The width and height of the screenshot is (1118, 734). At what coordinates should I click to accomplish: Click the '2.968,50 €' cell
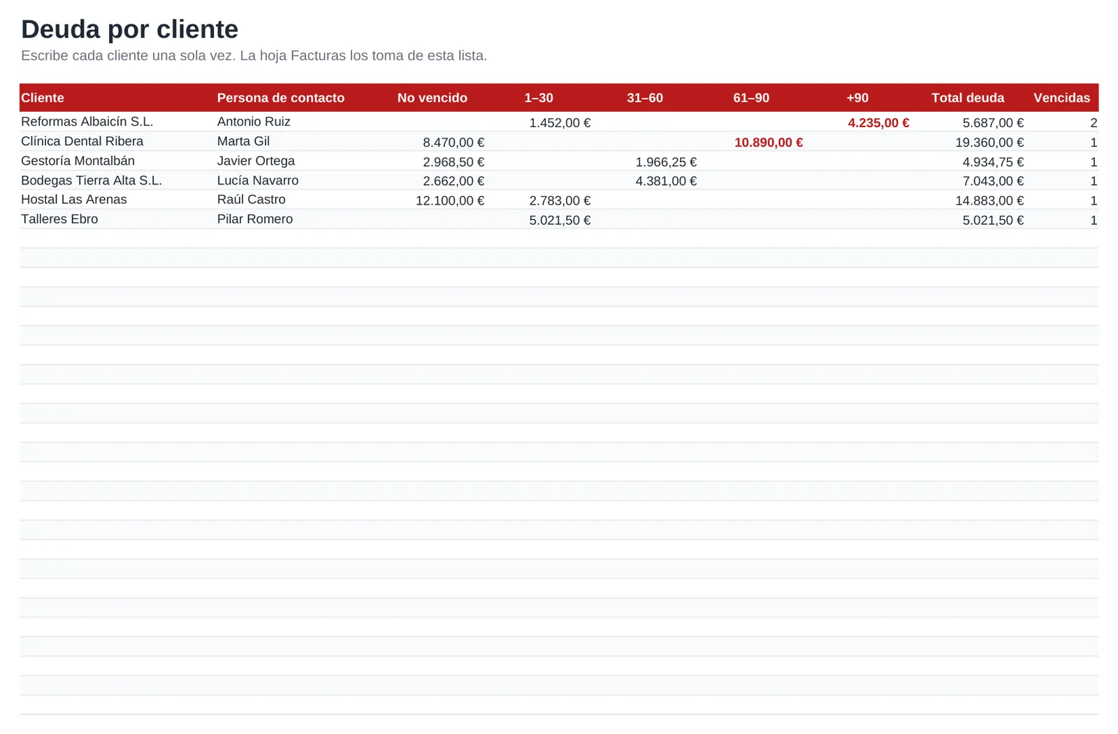pyautogui.click(x=453, y=162)
